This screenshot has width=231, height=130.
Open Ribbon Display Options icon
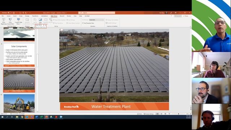176,13
